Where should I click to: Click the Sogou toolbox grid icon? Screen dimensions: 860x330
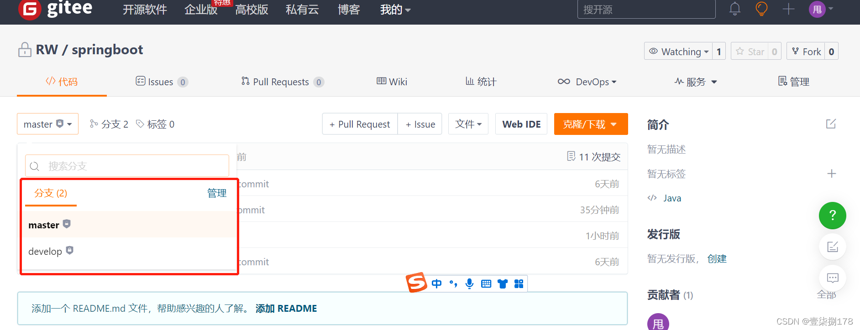point(519,284)
